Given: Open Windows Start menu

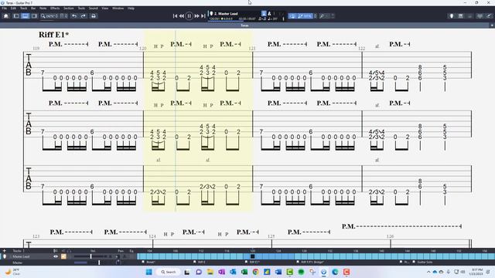Looking at the screenshot, I should pos(149,272).
